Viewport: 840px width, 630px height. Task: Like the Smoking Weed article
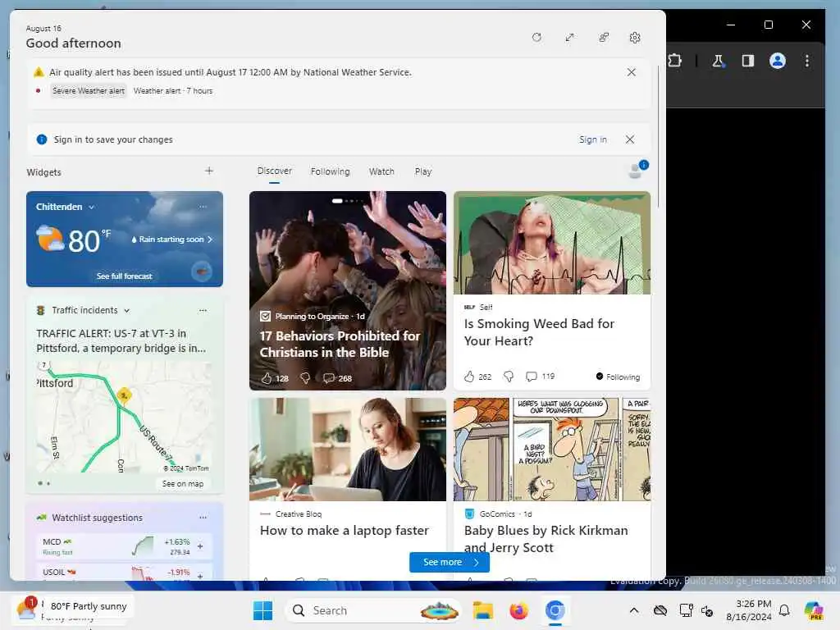(469, 377)
